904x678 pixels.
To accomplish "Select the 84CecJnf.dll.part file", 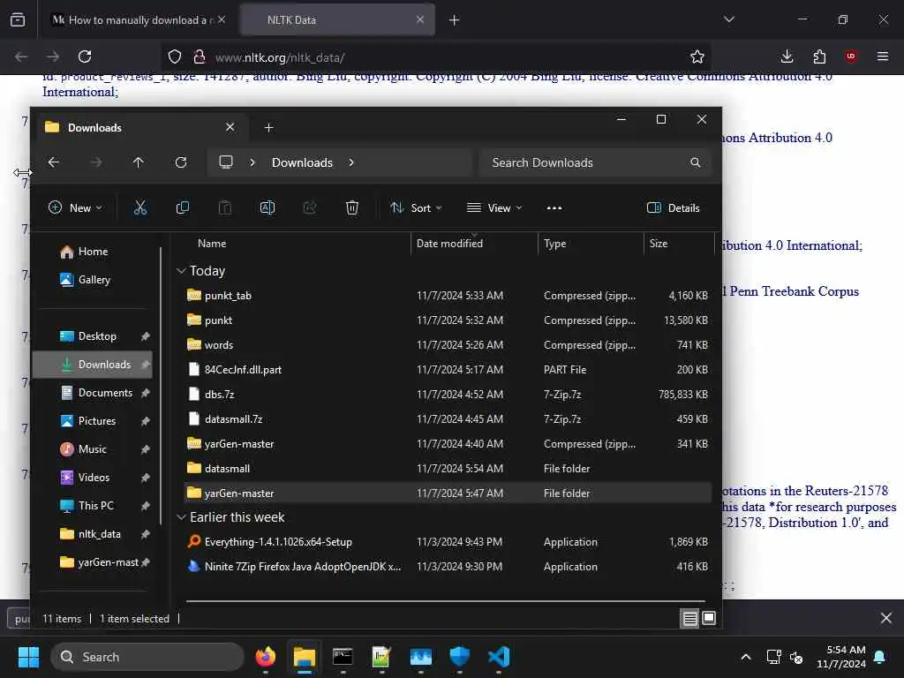I will [x=448, y=370].
